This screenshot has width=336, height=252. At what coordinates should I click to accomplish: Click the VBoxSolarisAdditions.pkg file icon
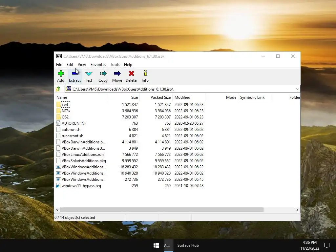click(58, 160)
